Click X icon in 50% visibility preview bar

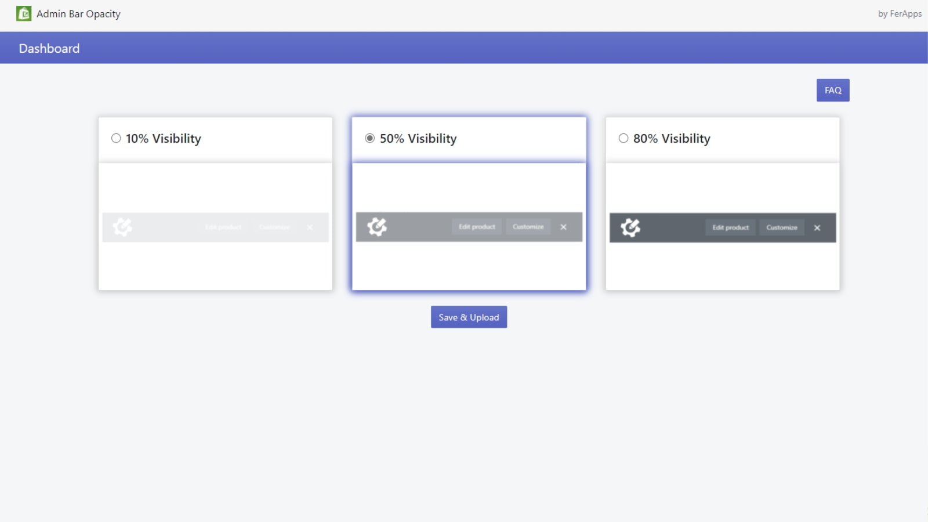coord(564,227)
